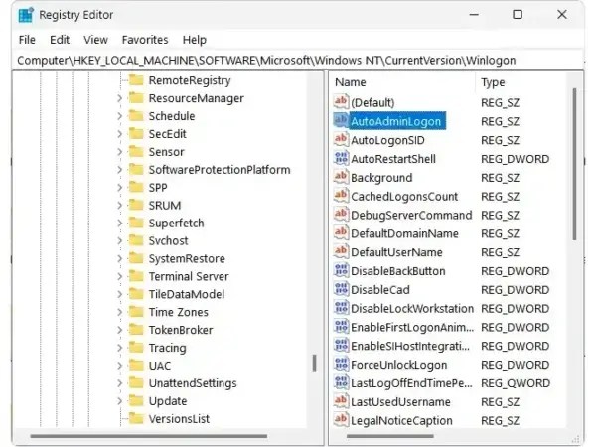Expand the Time Zones key
Image resolution: width=596 pixels, height=447 pixels.
point(120,312)
